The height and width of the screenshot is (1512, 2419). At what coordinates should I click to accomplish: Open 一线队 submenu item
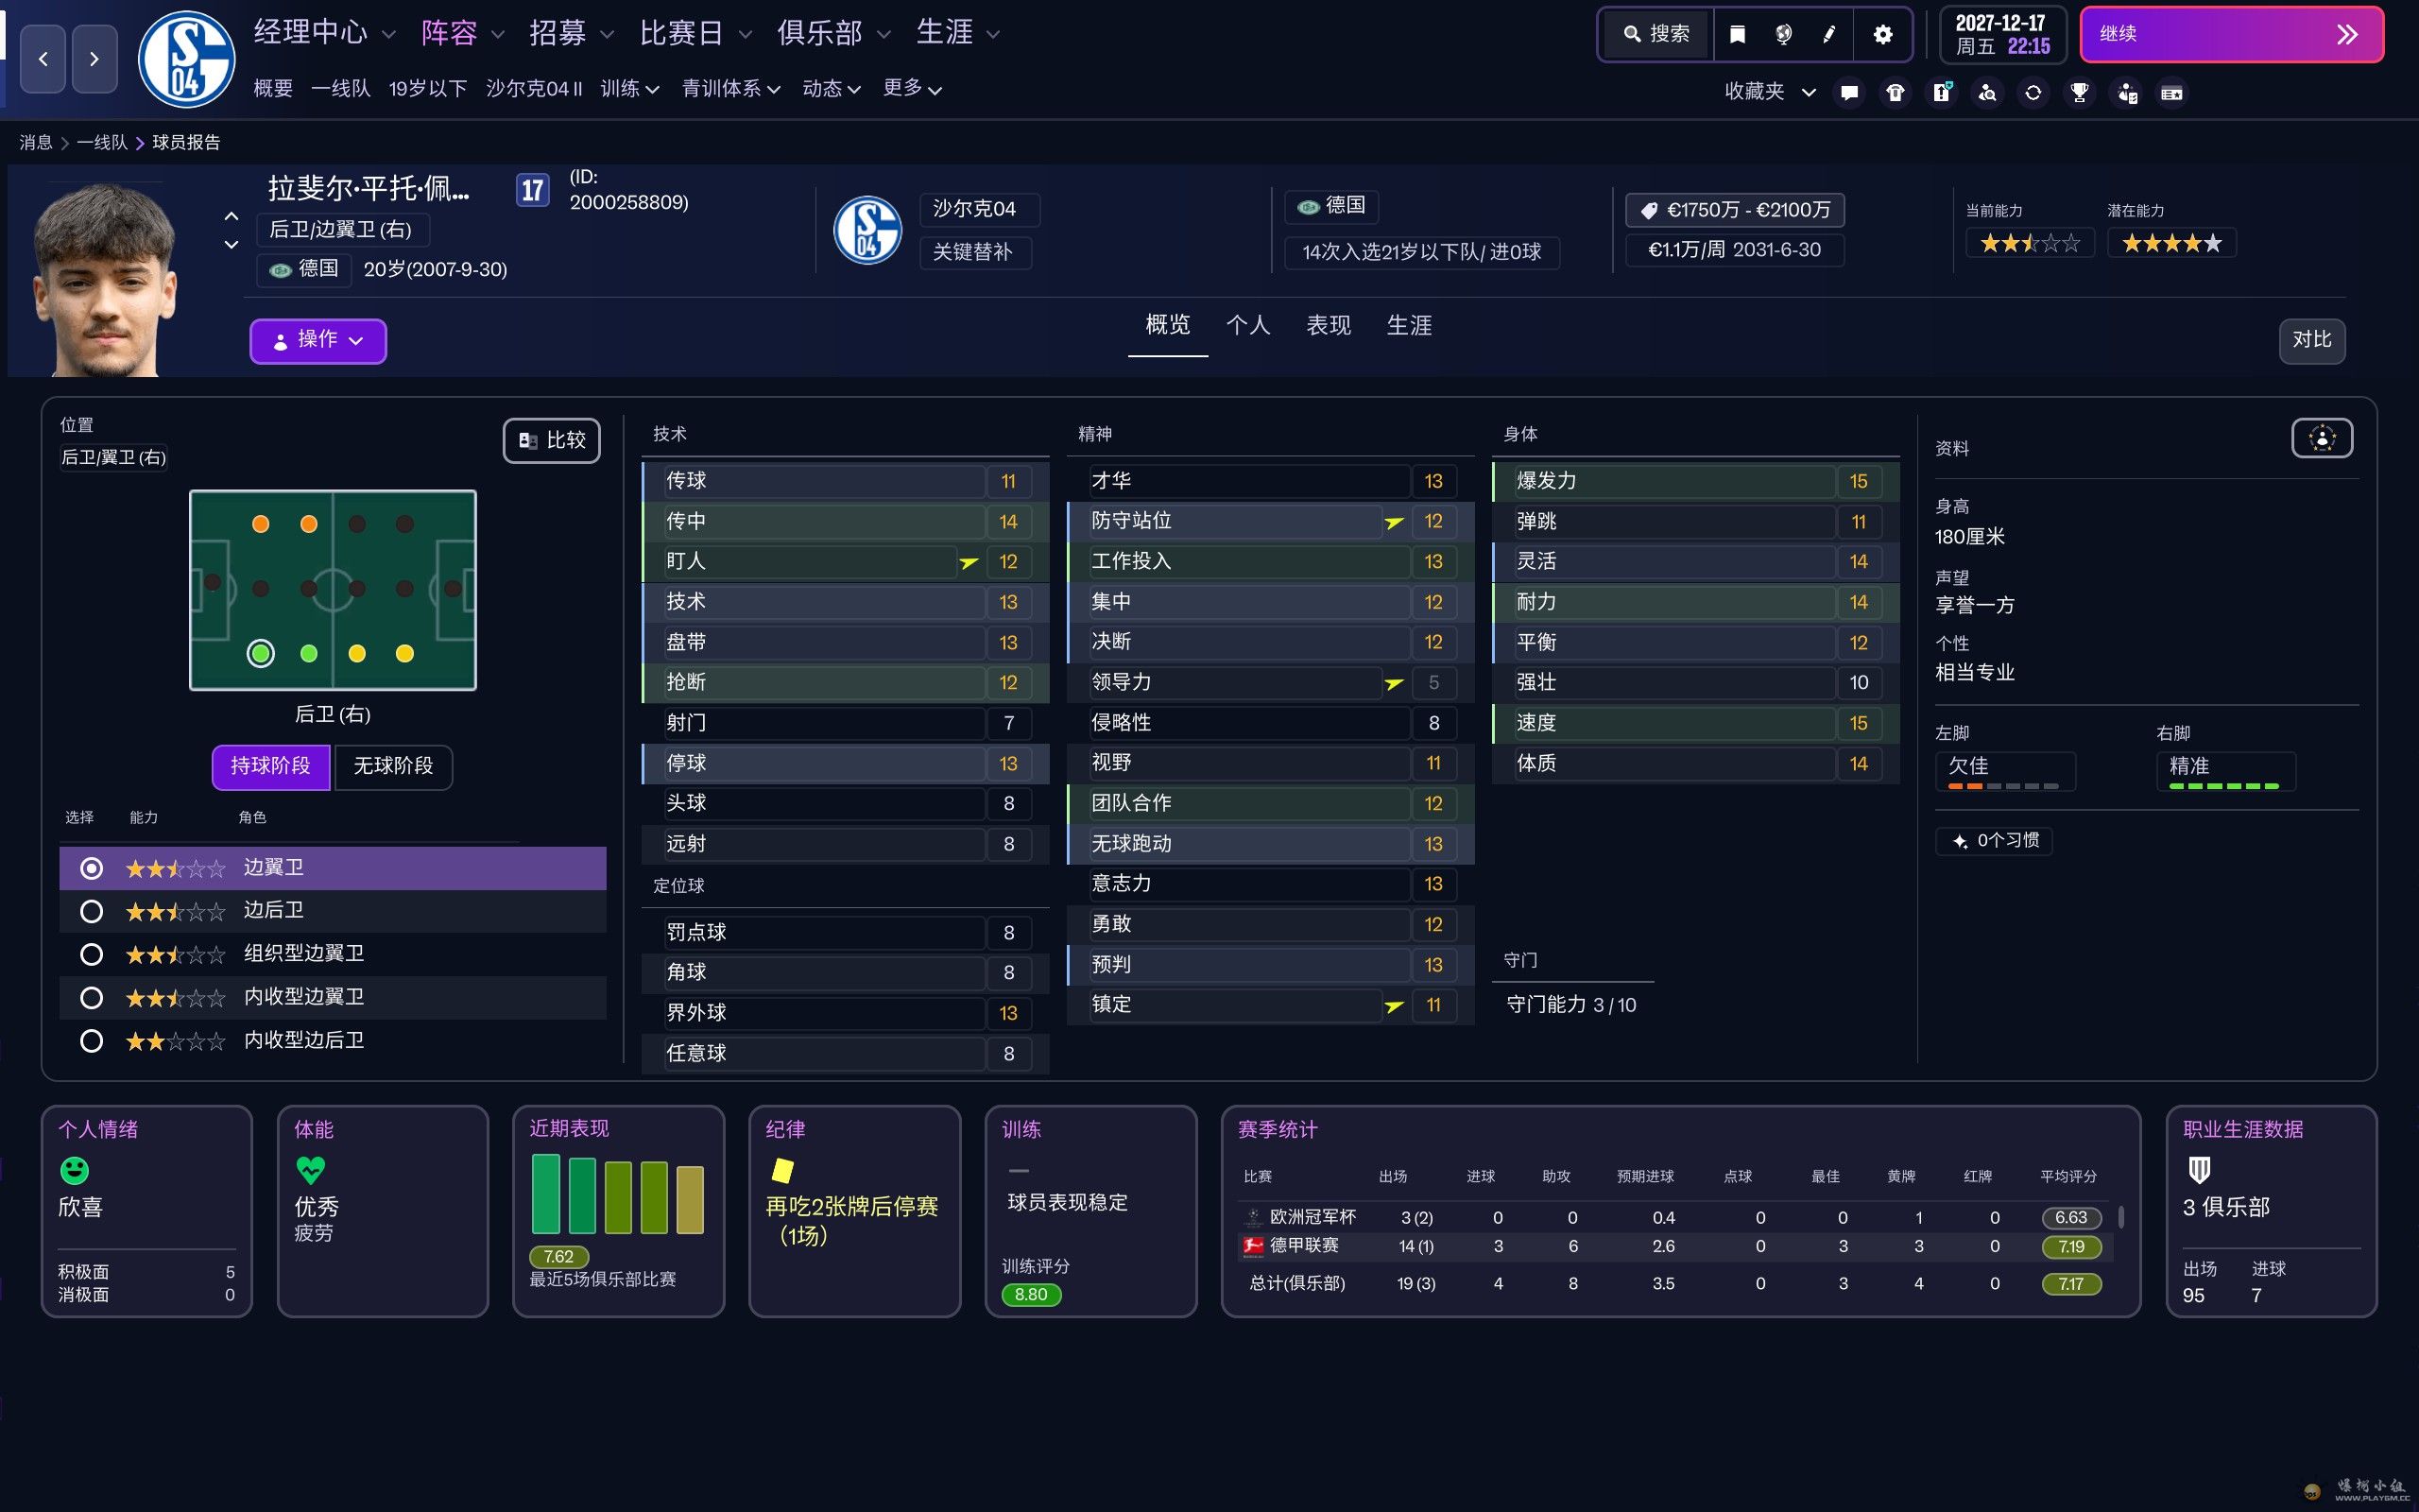click(341, 89)
